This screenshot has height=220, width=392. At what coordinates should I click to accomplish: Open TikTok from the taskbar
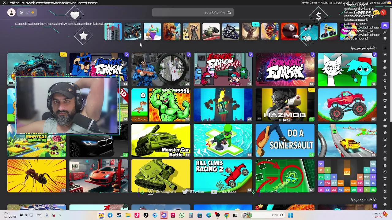(146, 215)
